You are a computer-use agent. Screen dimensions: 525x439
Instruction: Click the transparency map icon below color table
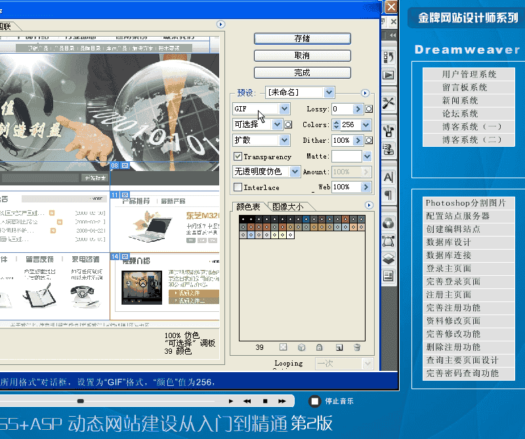pyautogui.click(x=283, y=347)
